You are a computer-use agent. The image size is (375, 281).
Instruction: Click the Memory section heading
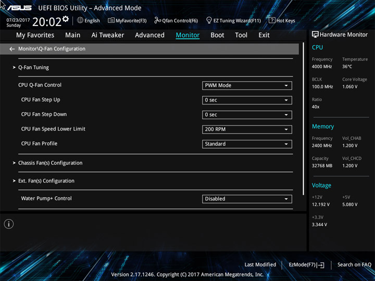pos(323,126)
